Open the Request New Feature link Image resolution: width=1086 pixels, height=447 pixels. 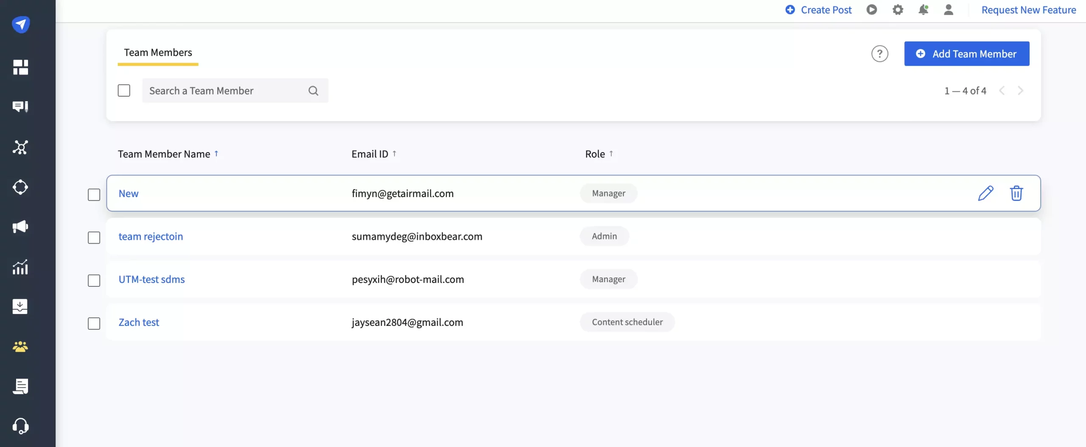tap(1028, 10)
